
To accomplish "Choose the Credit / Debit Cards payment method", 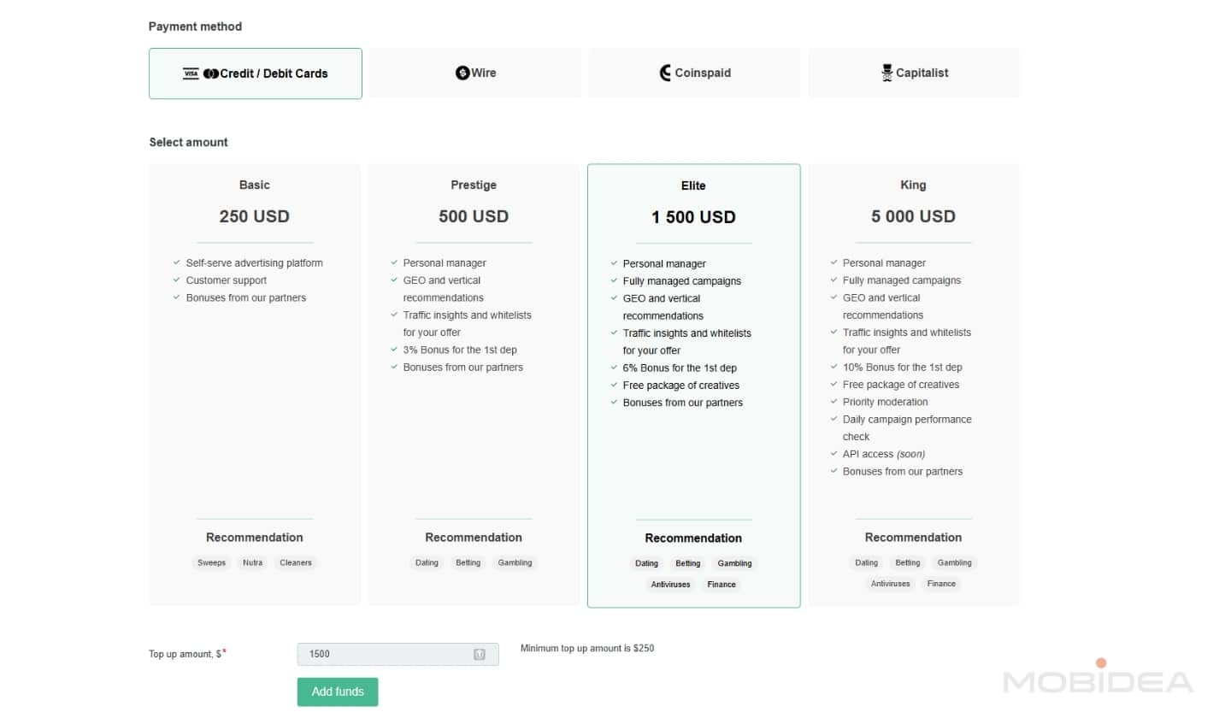I will pyautogui.click(x=255, y=74).
